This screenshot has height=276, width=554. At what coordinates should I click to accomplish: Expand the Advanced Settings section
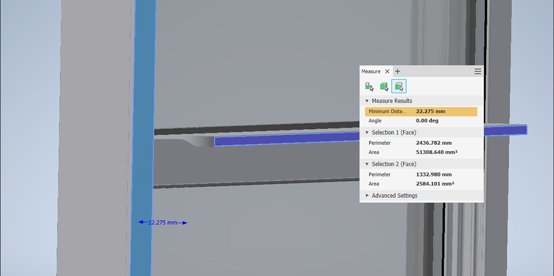[367, 196]
